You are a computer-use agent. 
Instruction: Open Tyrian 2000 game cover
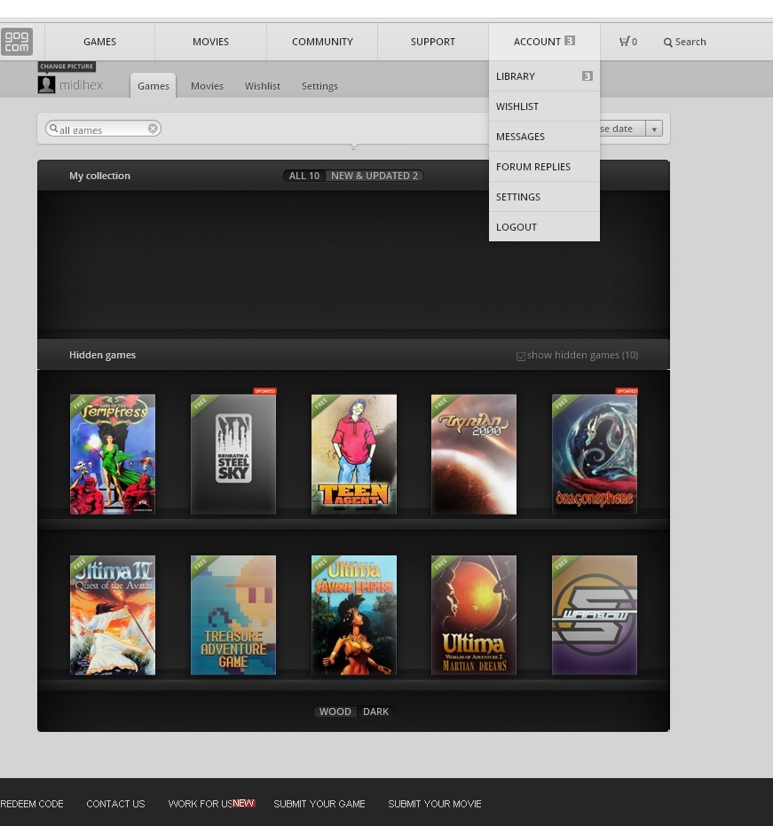(x=474, y=454)
